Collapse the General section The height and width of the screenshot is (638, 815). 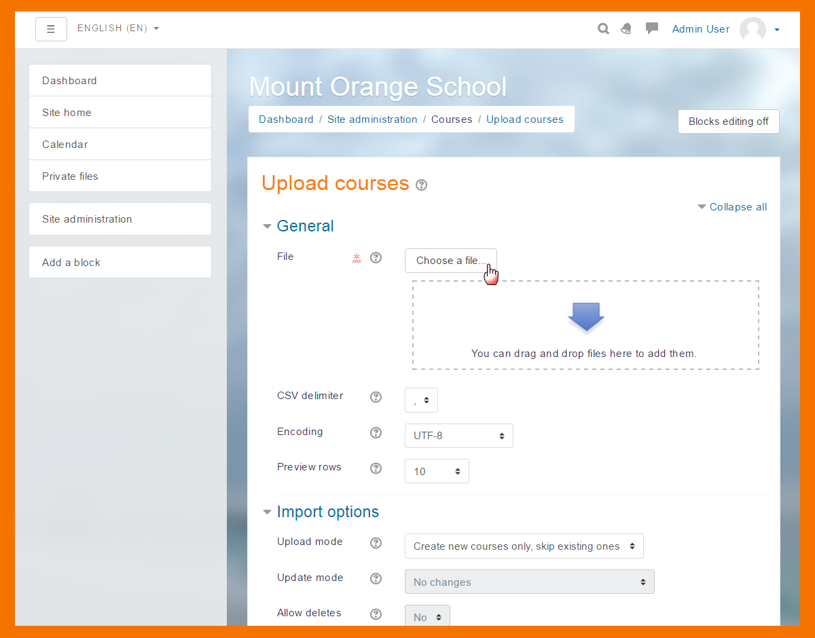point(305,226)
